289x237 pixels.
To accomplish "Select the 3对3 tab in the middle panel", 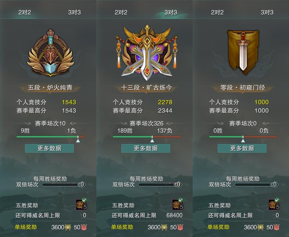I will point(171,12).
